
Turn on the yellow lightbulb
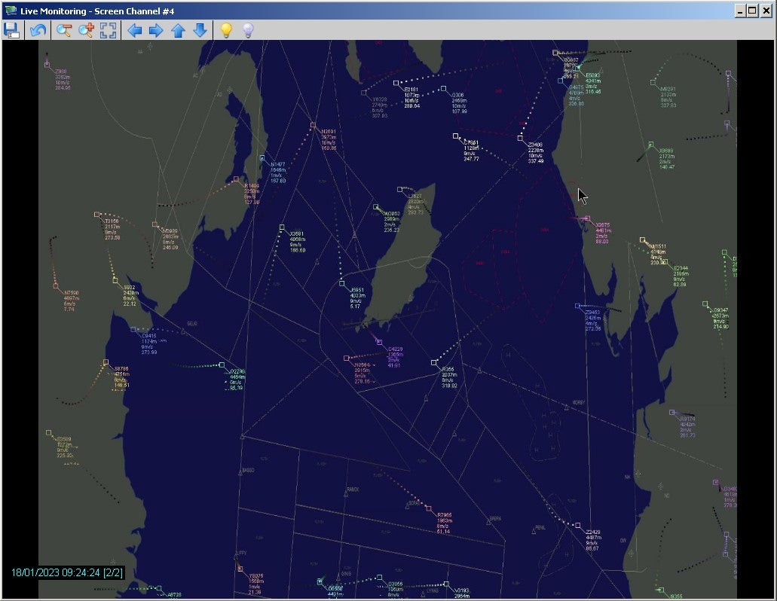coord(225,30)
